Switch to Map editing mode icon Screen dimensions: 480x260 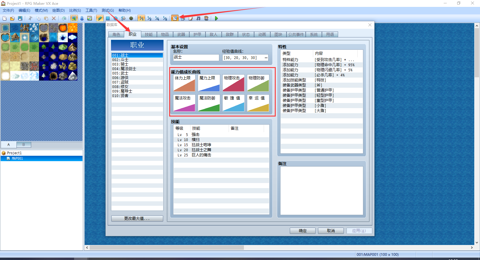74,18
